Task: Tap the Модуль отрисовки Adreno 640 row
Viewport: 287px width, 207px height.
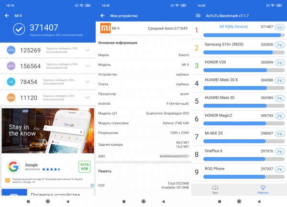Action: coord(143,123)
